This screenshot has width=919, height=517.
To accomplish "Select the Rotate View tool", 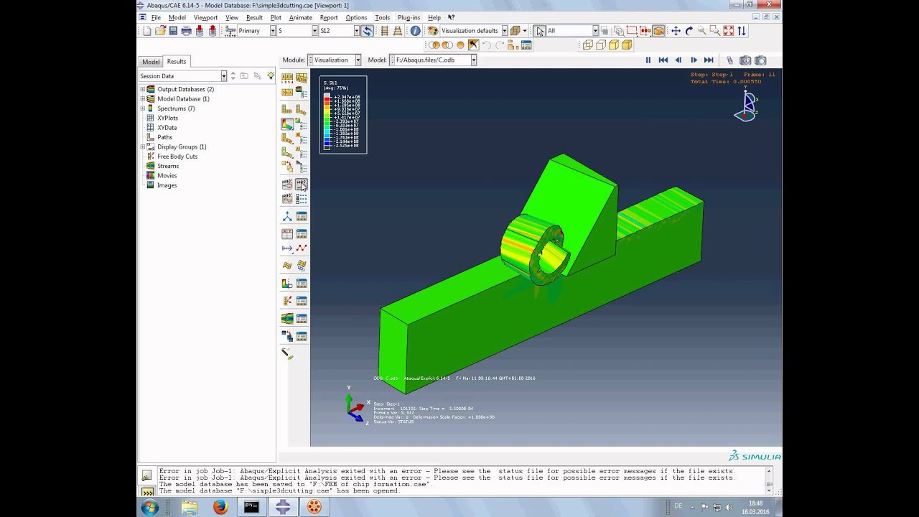I will click(689, 31).
